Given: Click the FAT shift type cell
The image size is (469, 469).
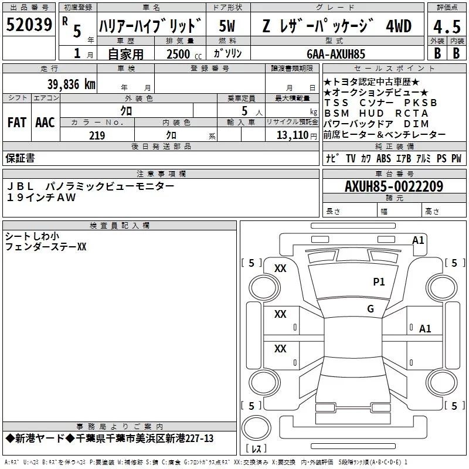Looking at the screenshot, I should (17, 123).
